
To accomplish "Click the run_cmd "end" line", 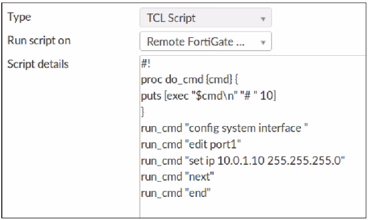I will (176, 193).
